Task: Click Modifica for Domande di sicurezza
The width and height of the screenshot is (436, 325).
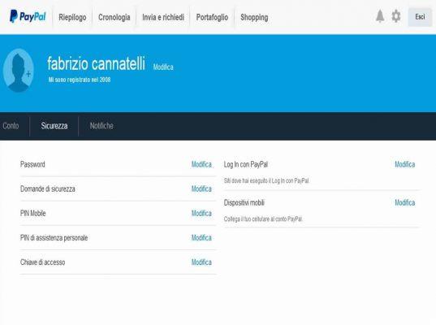Action: coord(201,189)
